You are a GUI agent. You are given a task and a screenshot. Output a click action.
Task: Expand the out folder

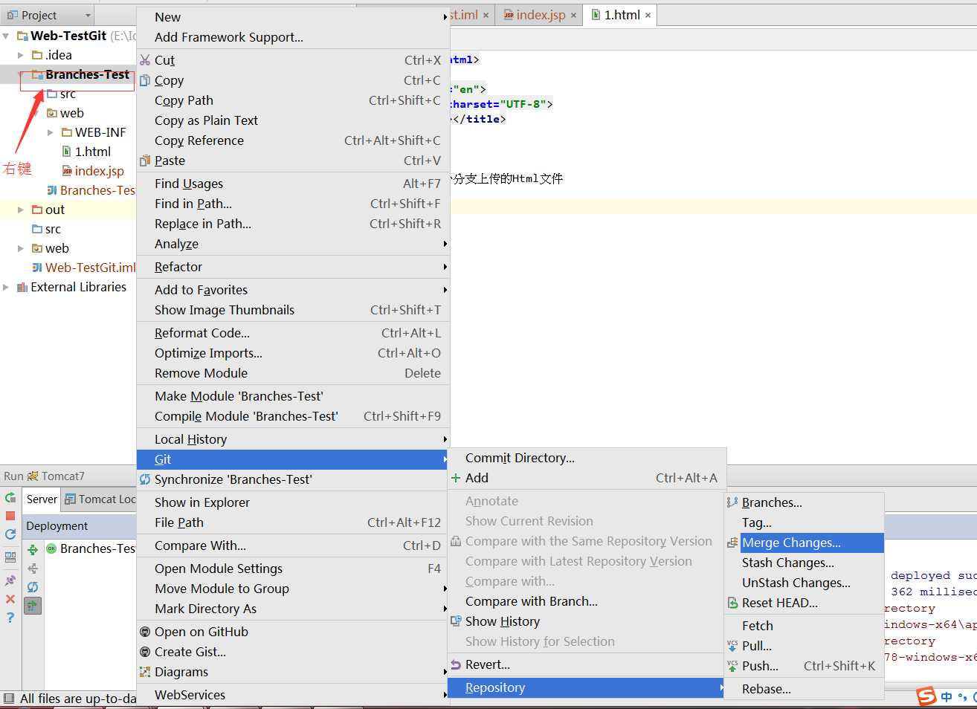tap(21, 210)
